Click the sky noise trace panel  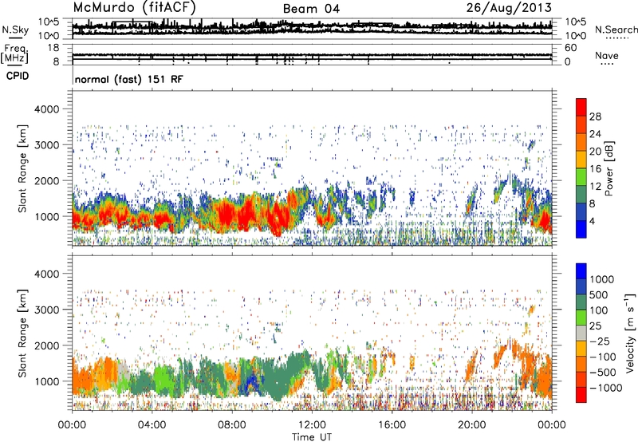click(312, 29)
